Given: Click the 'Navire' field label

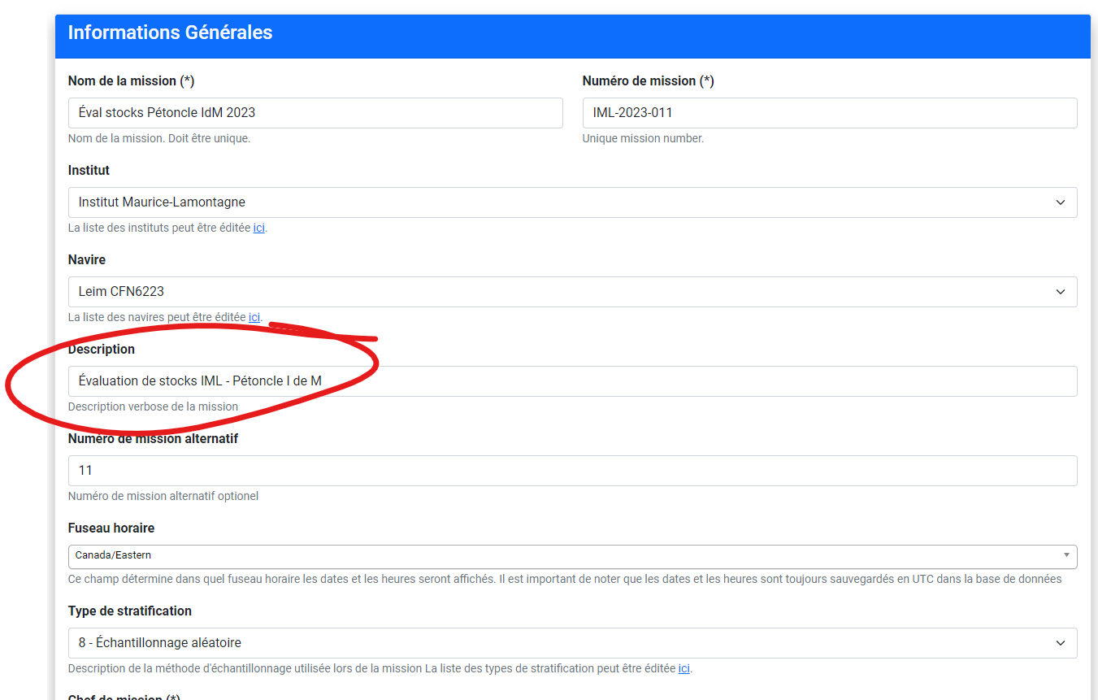Looking at the screenshot, I should coord(87,260).
